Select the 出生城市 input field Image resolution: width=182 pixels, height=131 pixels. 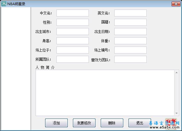(x=73, y=32)
